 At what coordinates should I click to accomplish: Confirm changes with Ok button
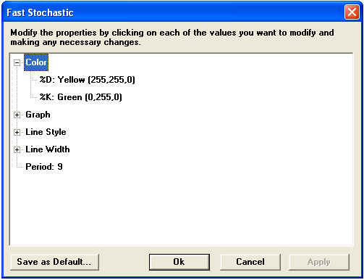click(179, 262)
